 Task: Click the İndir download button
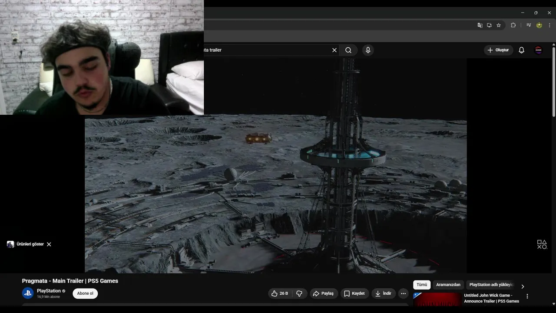384,293
